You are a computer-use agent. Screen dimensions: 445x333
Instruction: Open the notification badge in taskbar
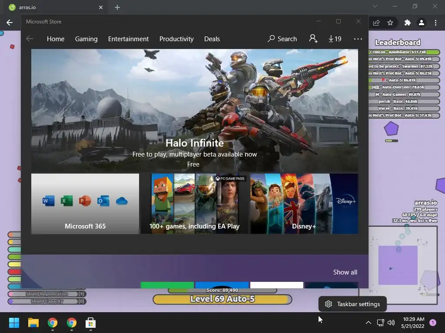433,323
